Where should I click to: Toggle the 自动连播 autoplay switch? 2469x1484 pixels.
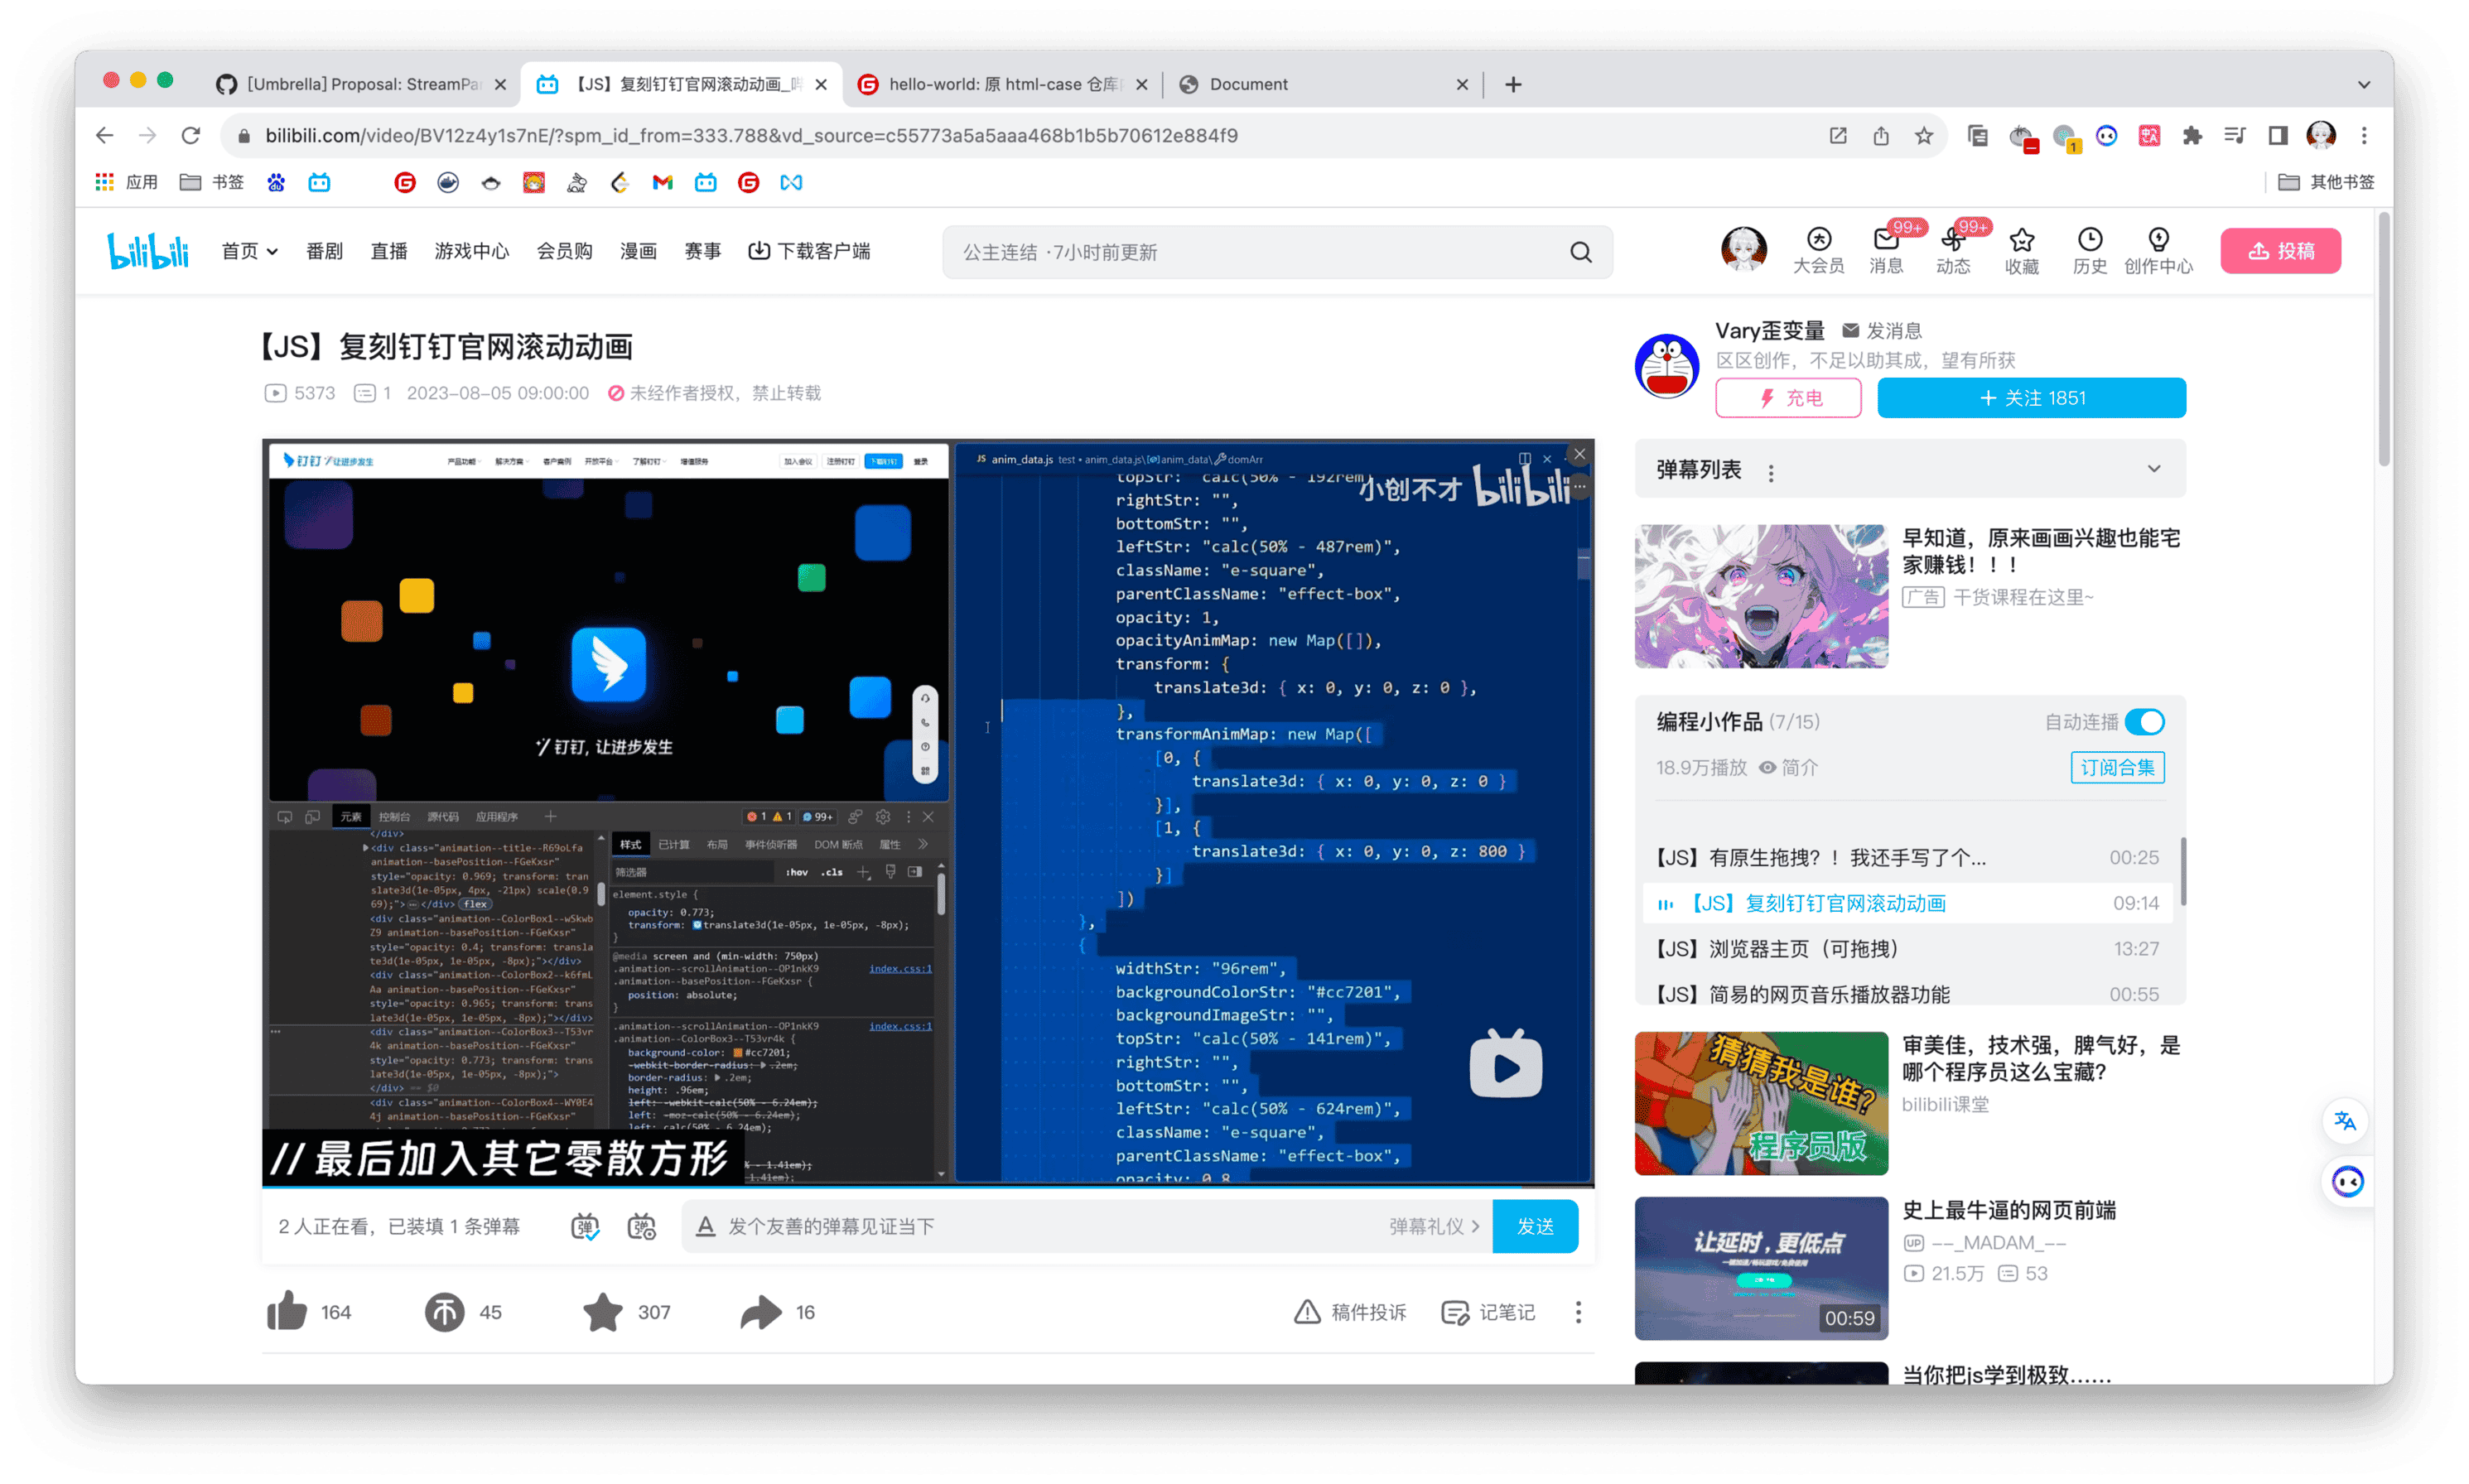(2144, 722)
